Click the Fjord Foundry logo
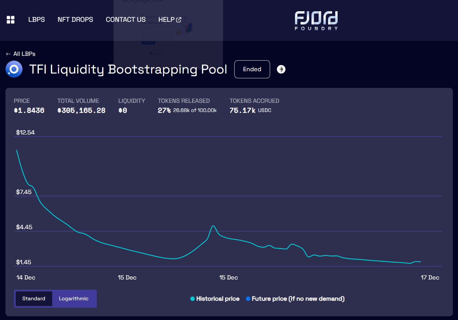458x320 pixels. (316, 21)
